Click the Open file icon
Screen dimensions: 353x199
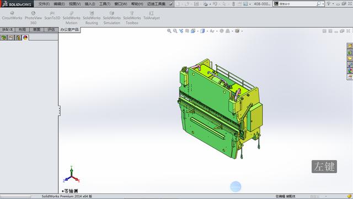(x=187, y=4)
